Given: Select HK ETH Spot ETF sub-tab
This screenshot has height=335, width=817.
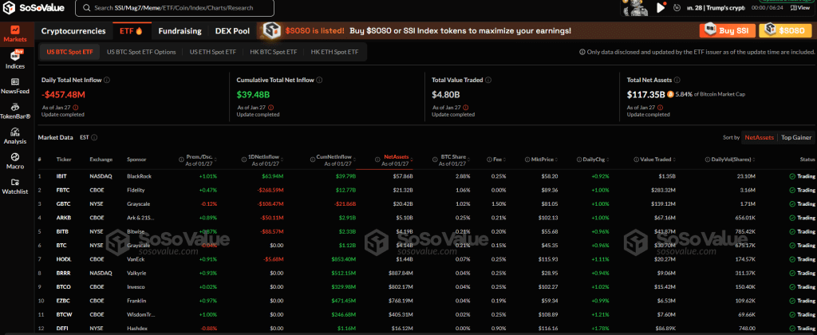Looking at the screenshot, I should point(334,52).
